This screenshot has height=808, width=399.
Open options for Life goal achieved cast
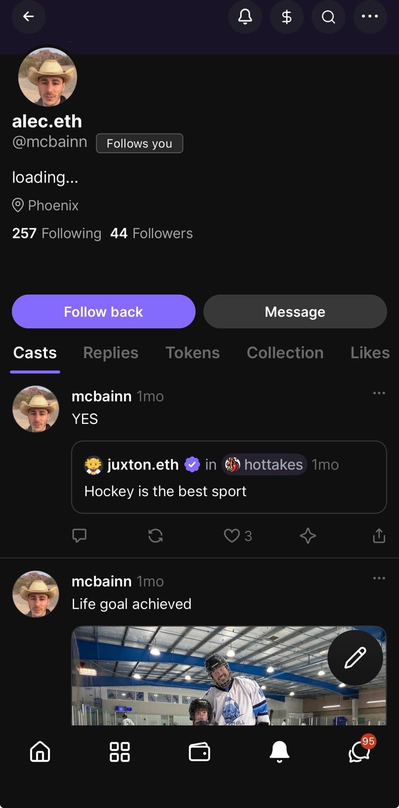tap(379, 578)
